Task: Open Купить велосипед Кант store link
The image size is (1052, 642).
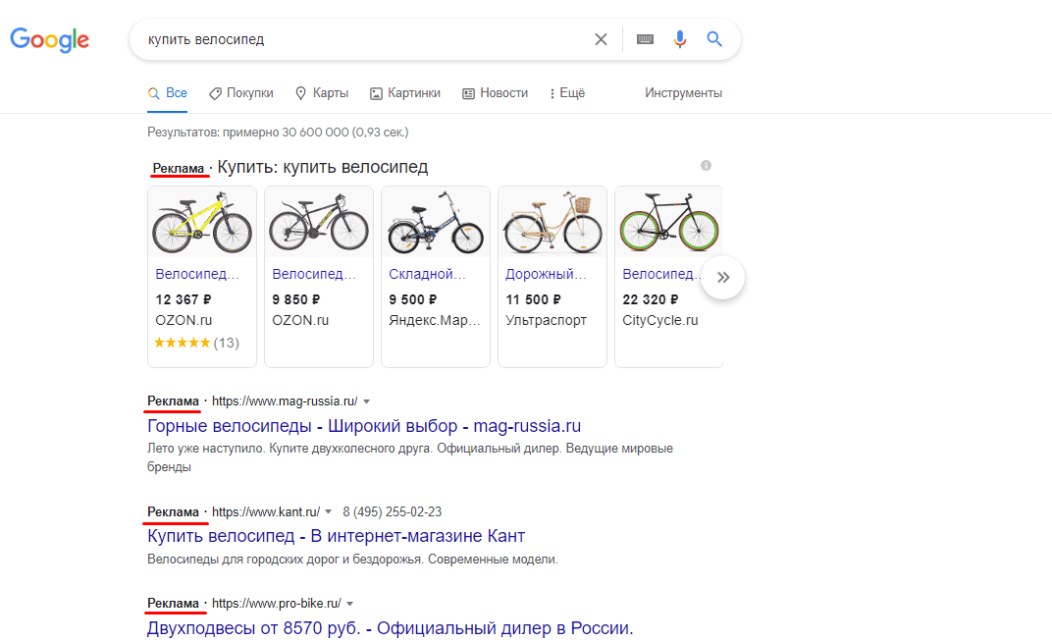Action: (336, 536)
